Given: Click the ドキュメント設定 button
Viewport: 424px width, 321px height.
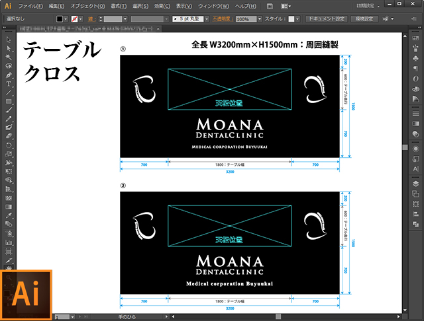Looking at the screenshot, I should click(327, 19).
